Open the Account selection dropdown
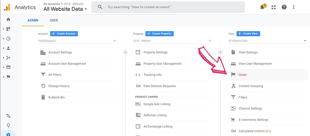The image size is (310, 136). (77, 41)
